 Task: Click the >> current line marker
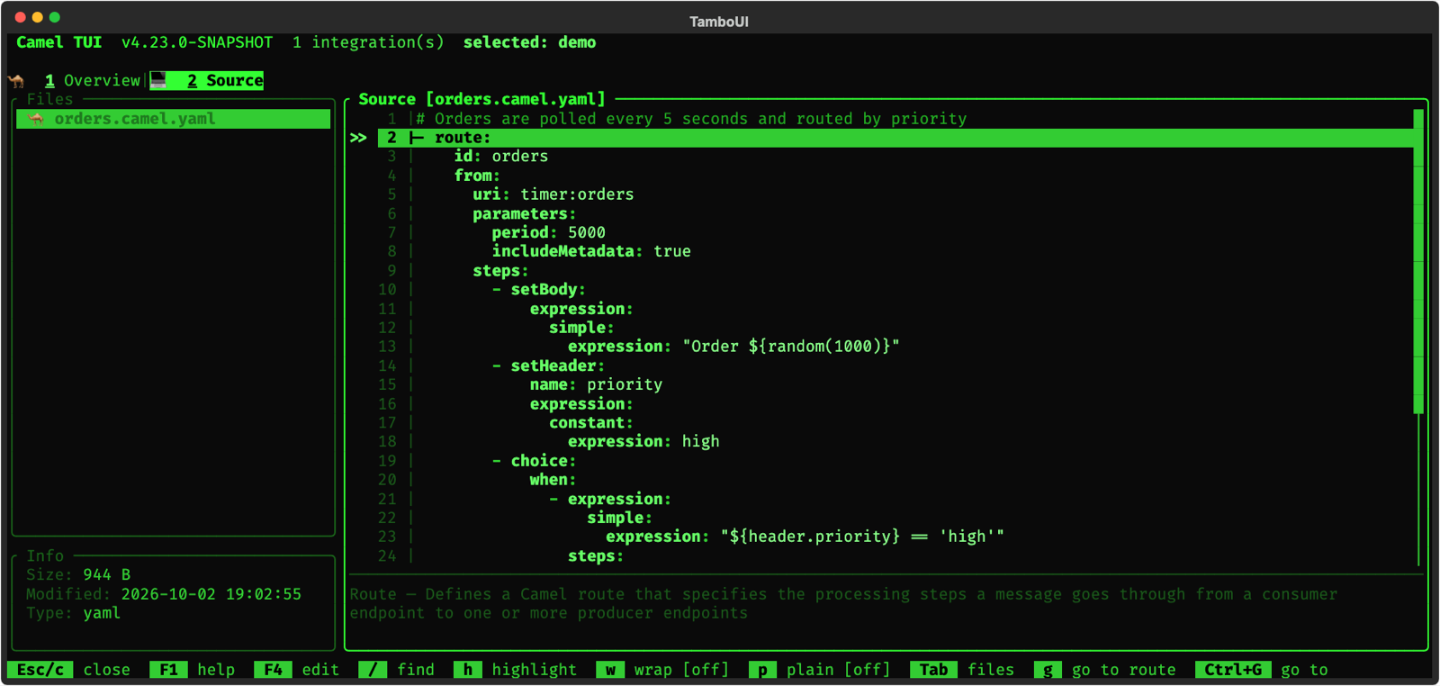[x=358, y=138]
